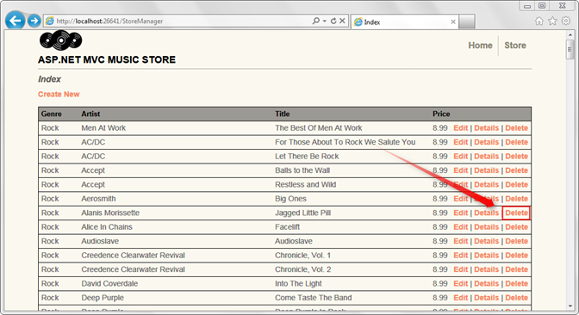View Details for The Best Of Men At Work
The image size is (579, 315).
click(486, 128)
